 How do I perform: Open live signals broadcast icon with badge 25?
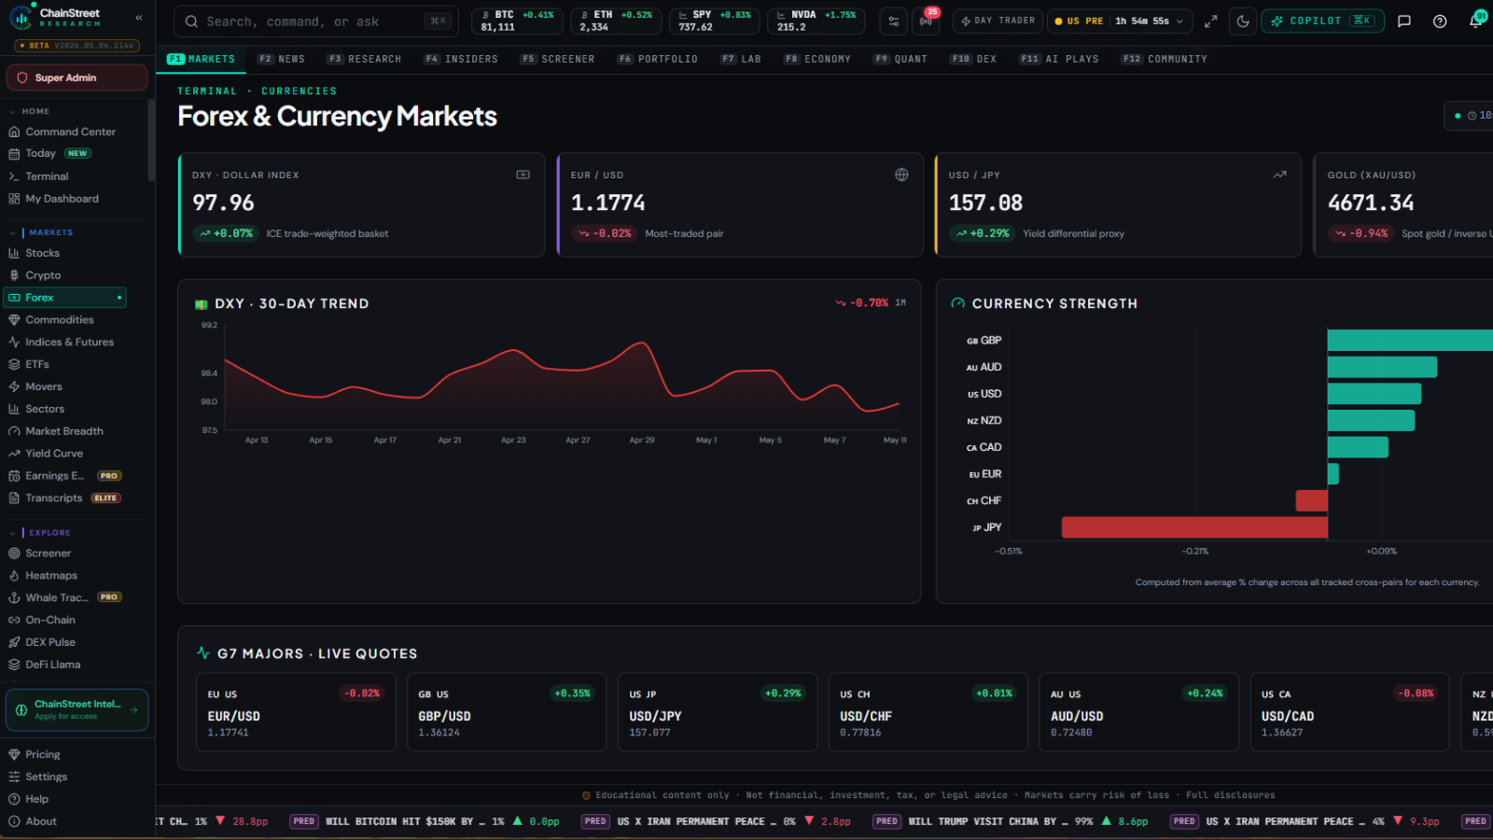pos(926,21)
